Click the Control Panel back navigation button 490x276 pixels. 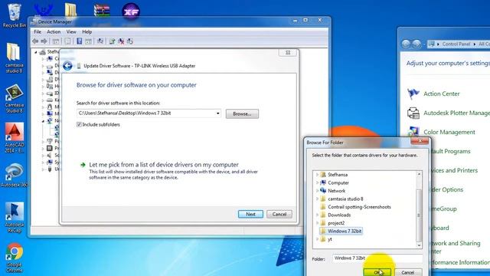point(406,44)
